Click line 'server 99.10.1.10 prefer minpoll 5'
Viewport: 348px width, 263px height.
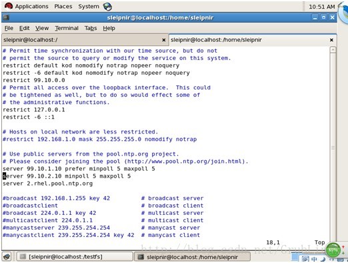(79, 169)
